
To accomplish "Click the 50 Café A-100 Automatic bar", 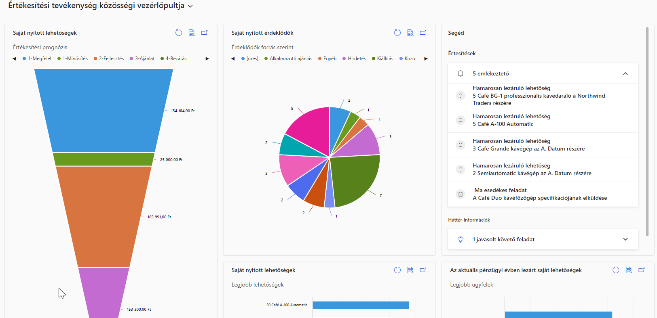I will click(361, 305).
